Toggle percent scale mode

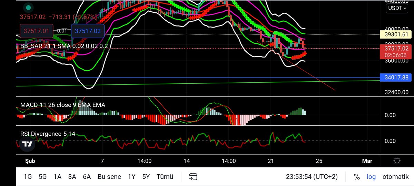click(x=357, y=177)
